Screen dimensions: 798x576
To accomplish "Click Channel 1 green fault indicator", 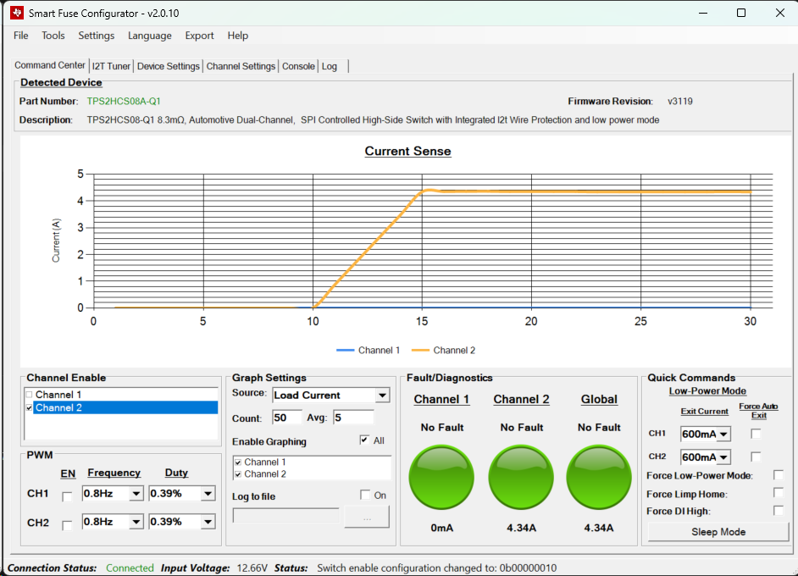I will click(x=441, y=479).
